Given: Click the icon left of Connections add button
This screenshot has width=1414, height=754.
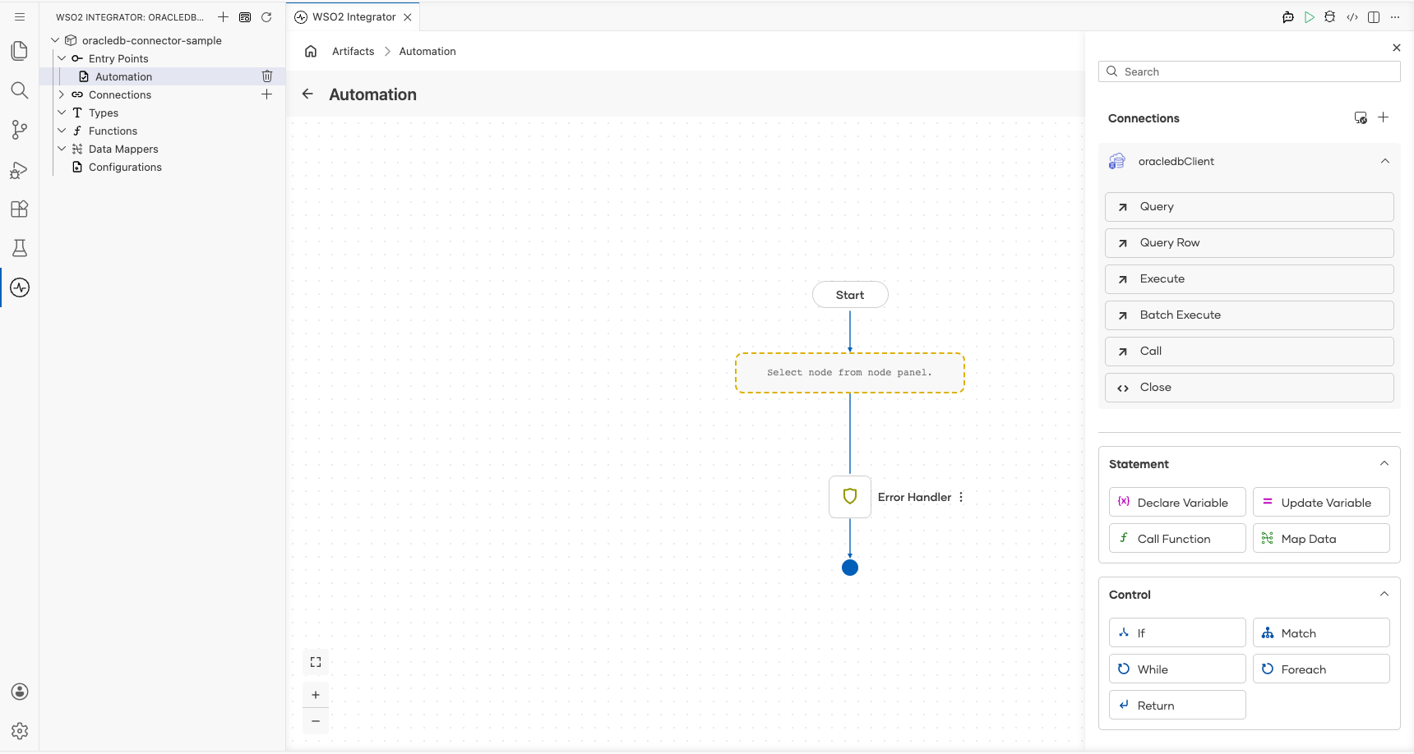Looking at the screenshot, I should coord(1361,117).
